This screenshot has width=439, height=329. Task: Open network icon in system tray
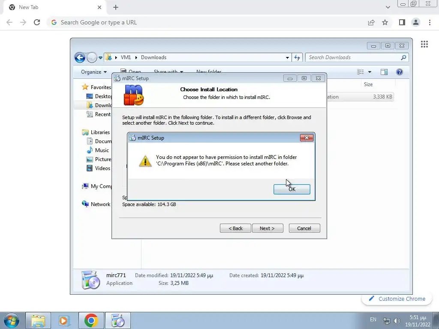tap(387, 320)
